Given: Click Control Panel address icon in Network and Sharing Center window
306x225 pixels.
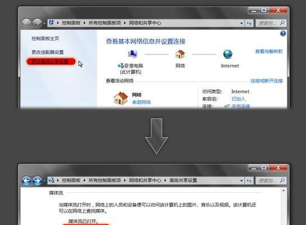Looking at the screenshot, I should (52, 22).
